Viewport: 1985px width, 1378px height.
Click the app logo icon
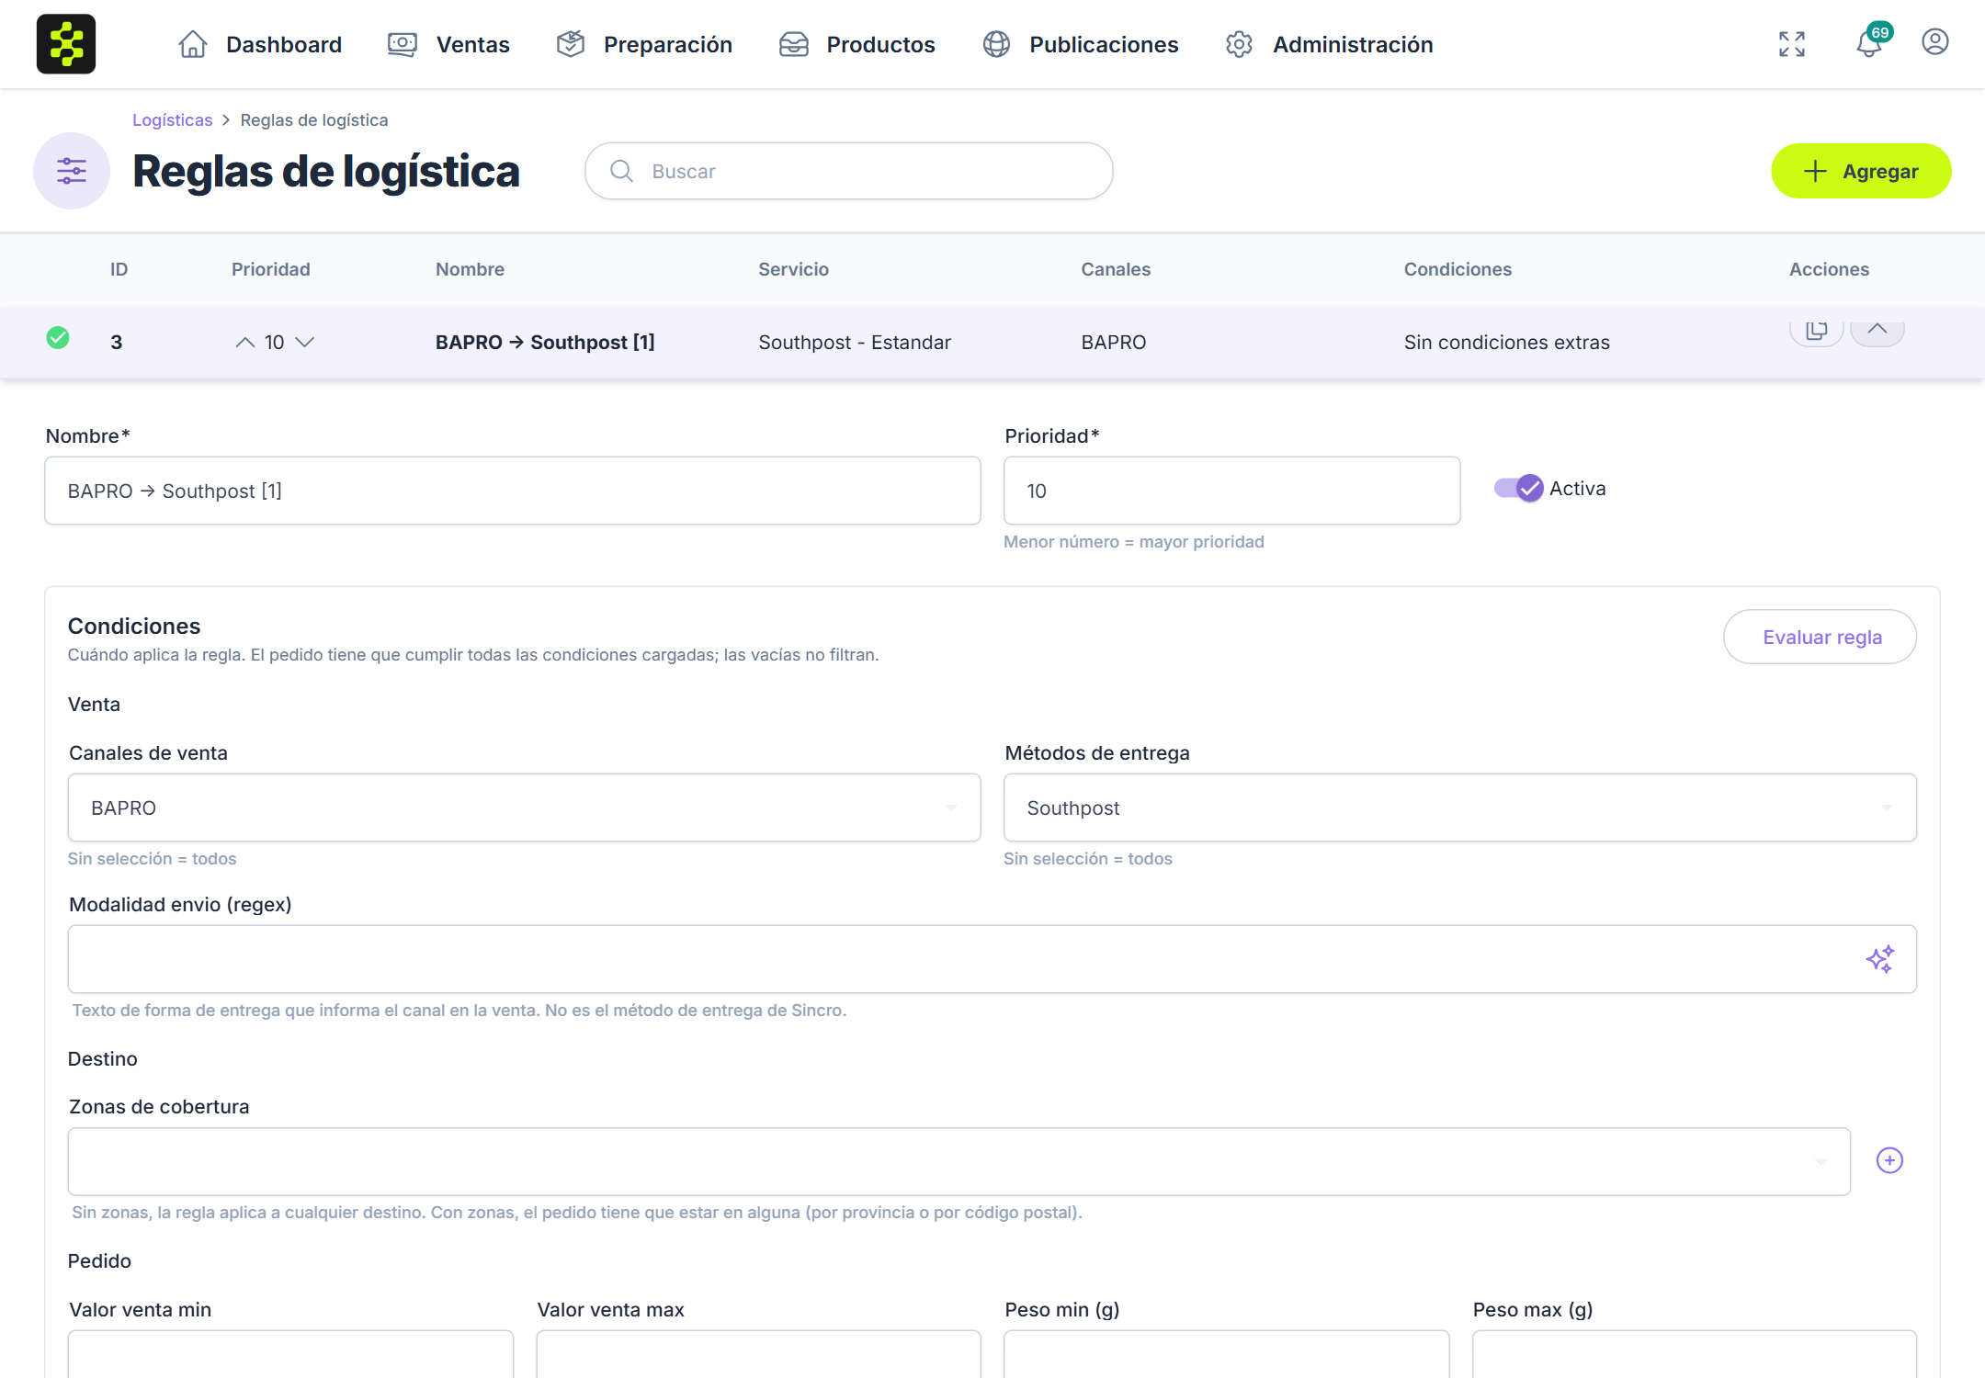66,44
